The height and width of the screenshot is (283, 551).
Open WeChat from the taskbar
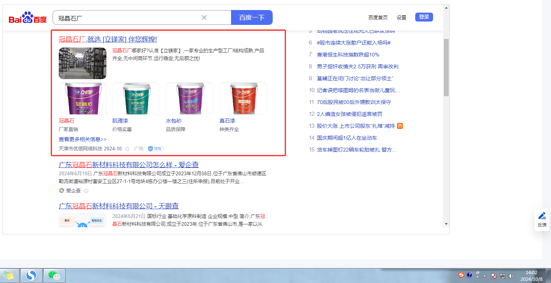tap(54, 276)
